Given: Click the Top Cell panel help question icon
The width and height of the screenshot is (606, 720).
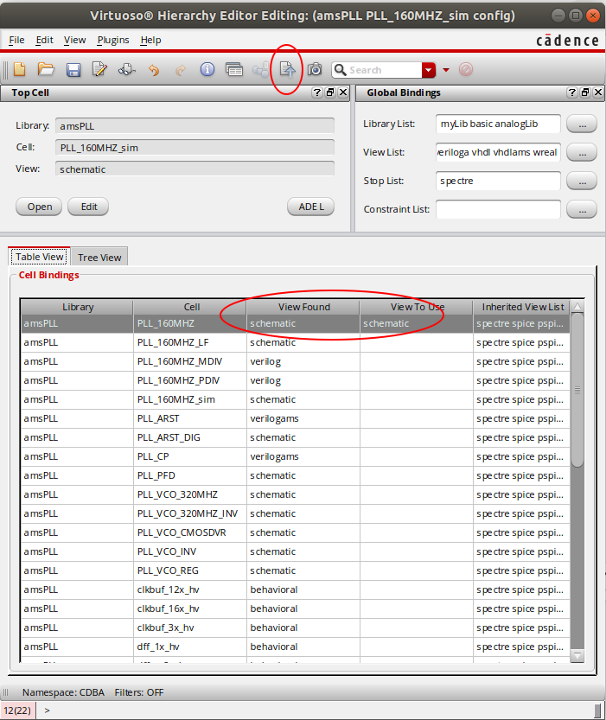Looking at the screenshot, I should [316, 92].
